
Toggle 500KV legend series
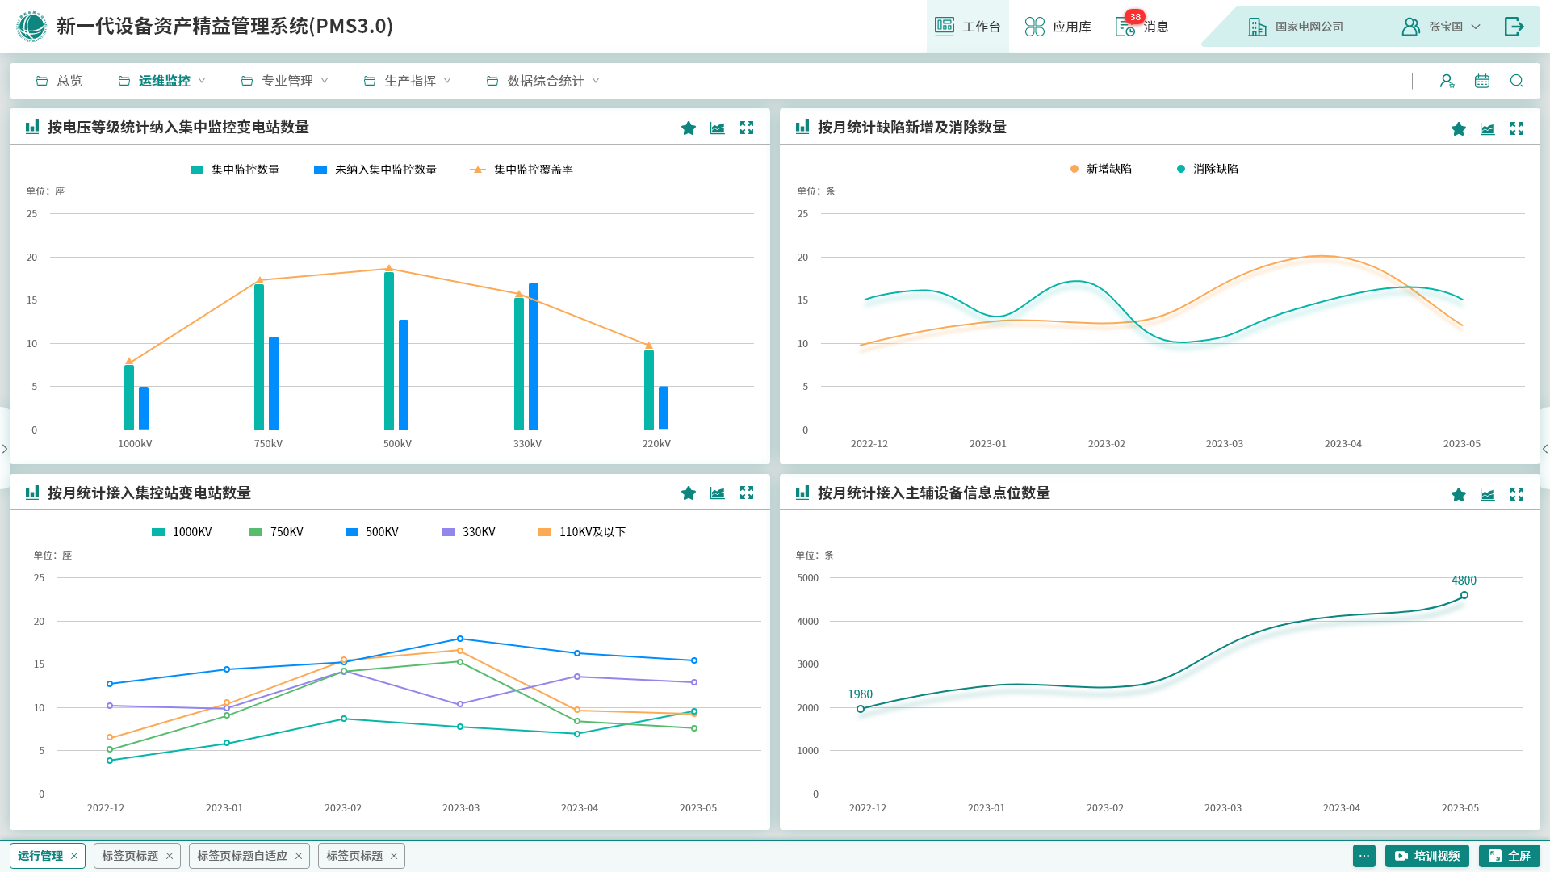tap(372, 532)
